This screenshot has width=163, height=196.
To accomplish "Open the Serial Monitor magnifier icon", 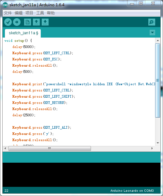I will (152, 22).
